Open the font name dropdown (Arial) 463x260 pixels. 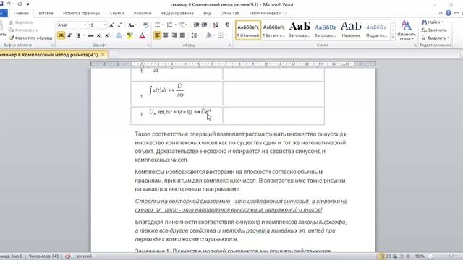(85, 25)
